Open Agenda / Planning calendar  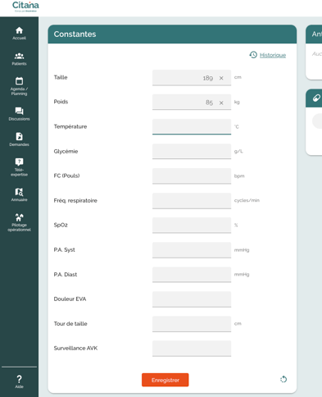[19, 86]
